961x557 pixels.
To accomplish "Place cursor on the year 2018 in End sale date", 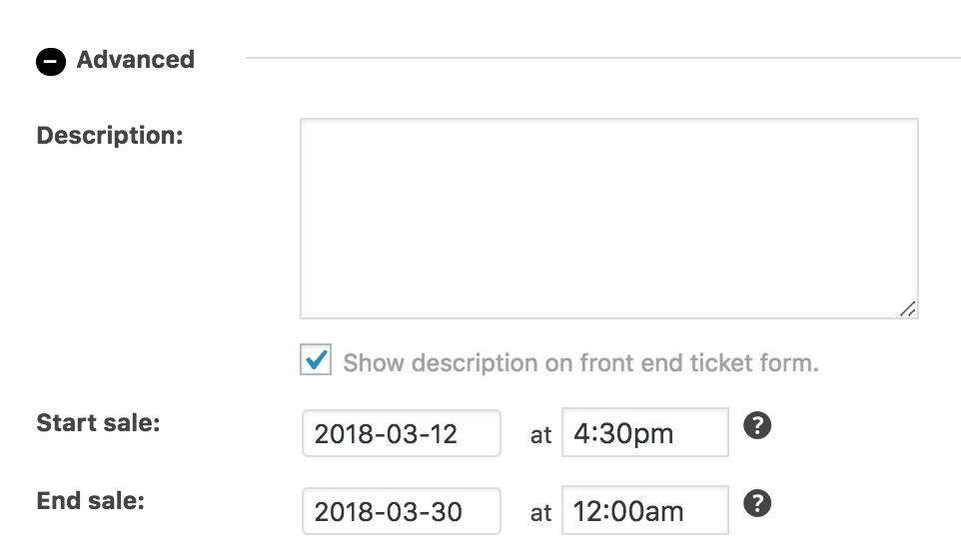I will 339,513.
